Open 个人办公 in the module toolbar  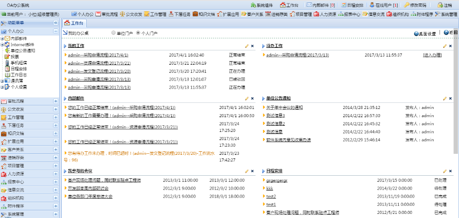click(x=83, y=14)
